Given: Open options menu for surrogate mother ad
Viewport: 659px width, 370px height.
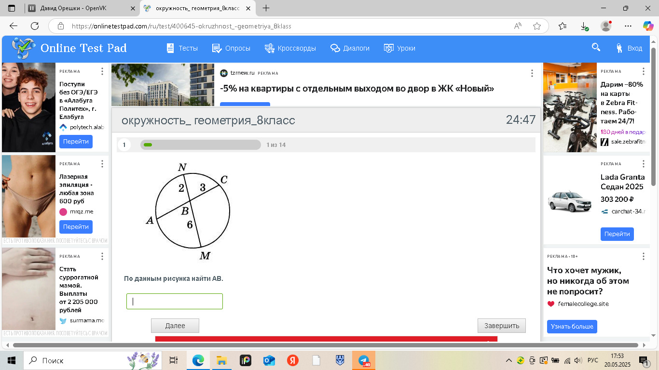Looking at the screenshot, I should pos(102,256).
